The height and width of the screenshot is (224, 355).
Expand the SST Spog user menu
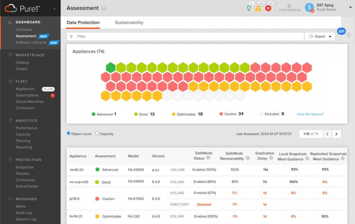click(x=350, y=8)
